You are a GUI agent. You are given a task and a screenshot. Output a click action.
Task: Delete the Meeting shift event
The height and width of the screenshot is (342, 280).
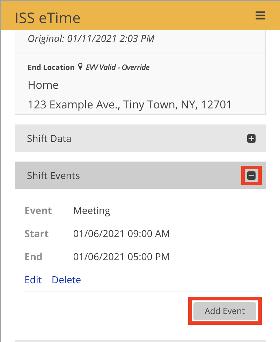coord(66,280)
